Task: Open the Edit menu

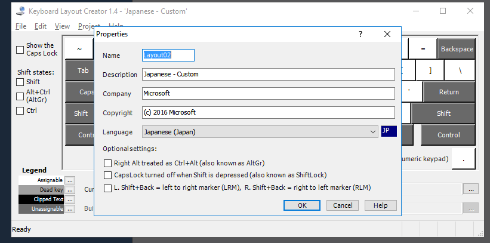Action: (41, 26)
